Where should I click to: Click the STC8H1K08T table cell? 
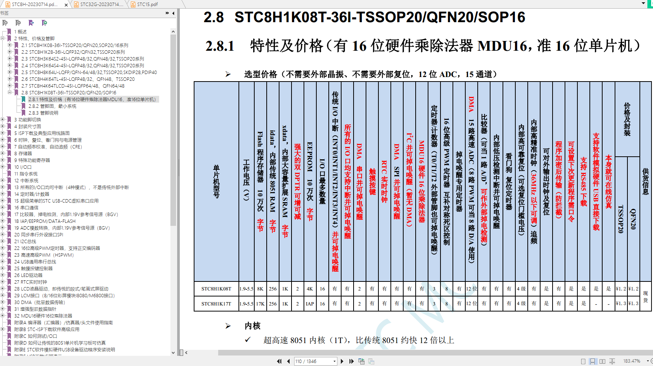point(216,289)
